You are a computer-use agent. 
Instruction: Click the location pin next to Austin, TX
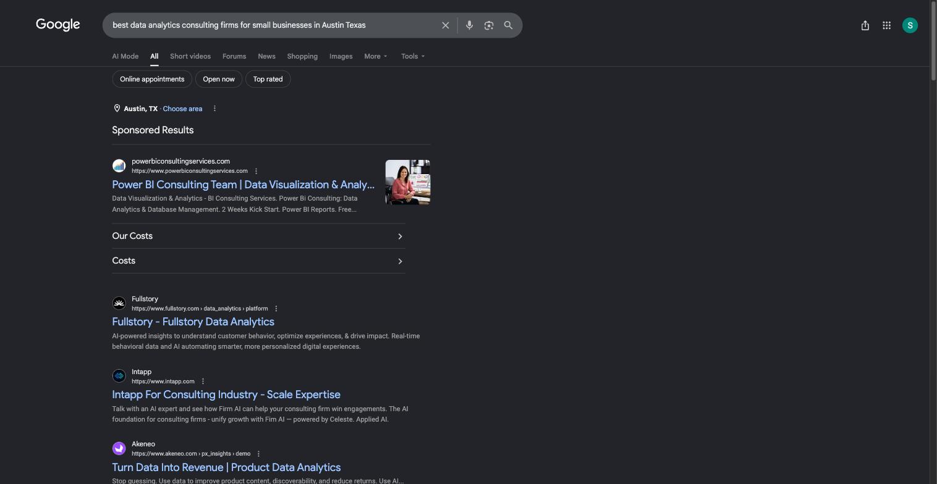coord(117,109)
